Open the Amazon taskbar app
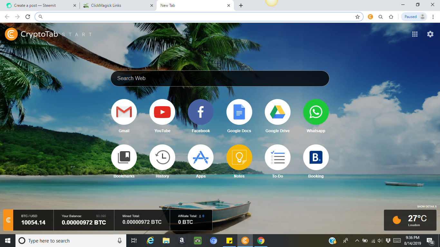The width and height of the screenshot is (440, 247). pos(182,241)
